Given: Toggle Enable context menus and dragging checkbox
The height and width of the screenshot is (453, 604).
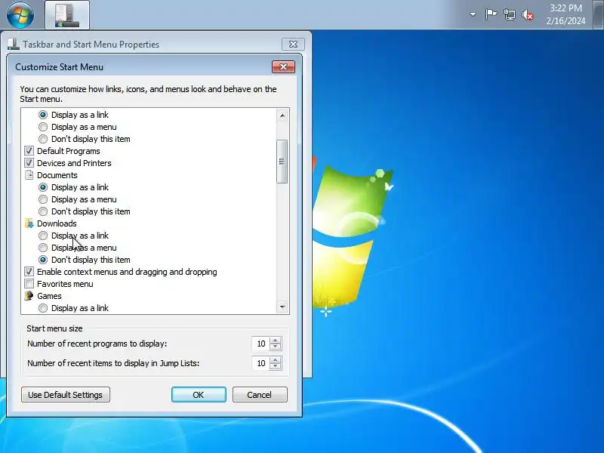Looking at the screenshot, I should click(29, 272).
